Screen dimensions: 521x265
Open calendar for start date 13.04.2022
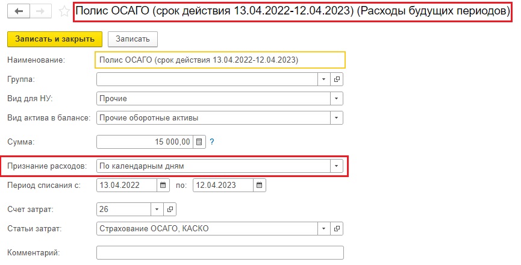pyautogui.click(x=163, y=185)
